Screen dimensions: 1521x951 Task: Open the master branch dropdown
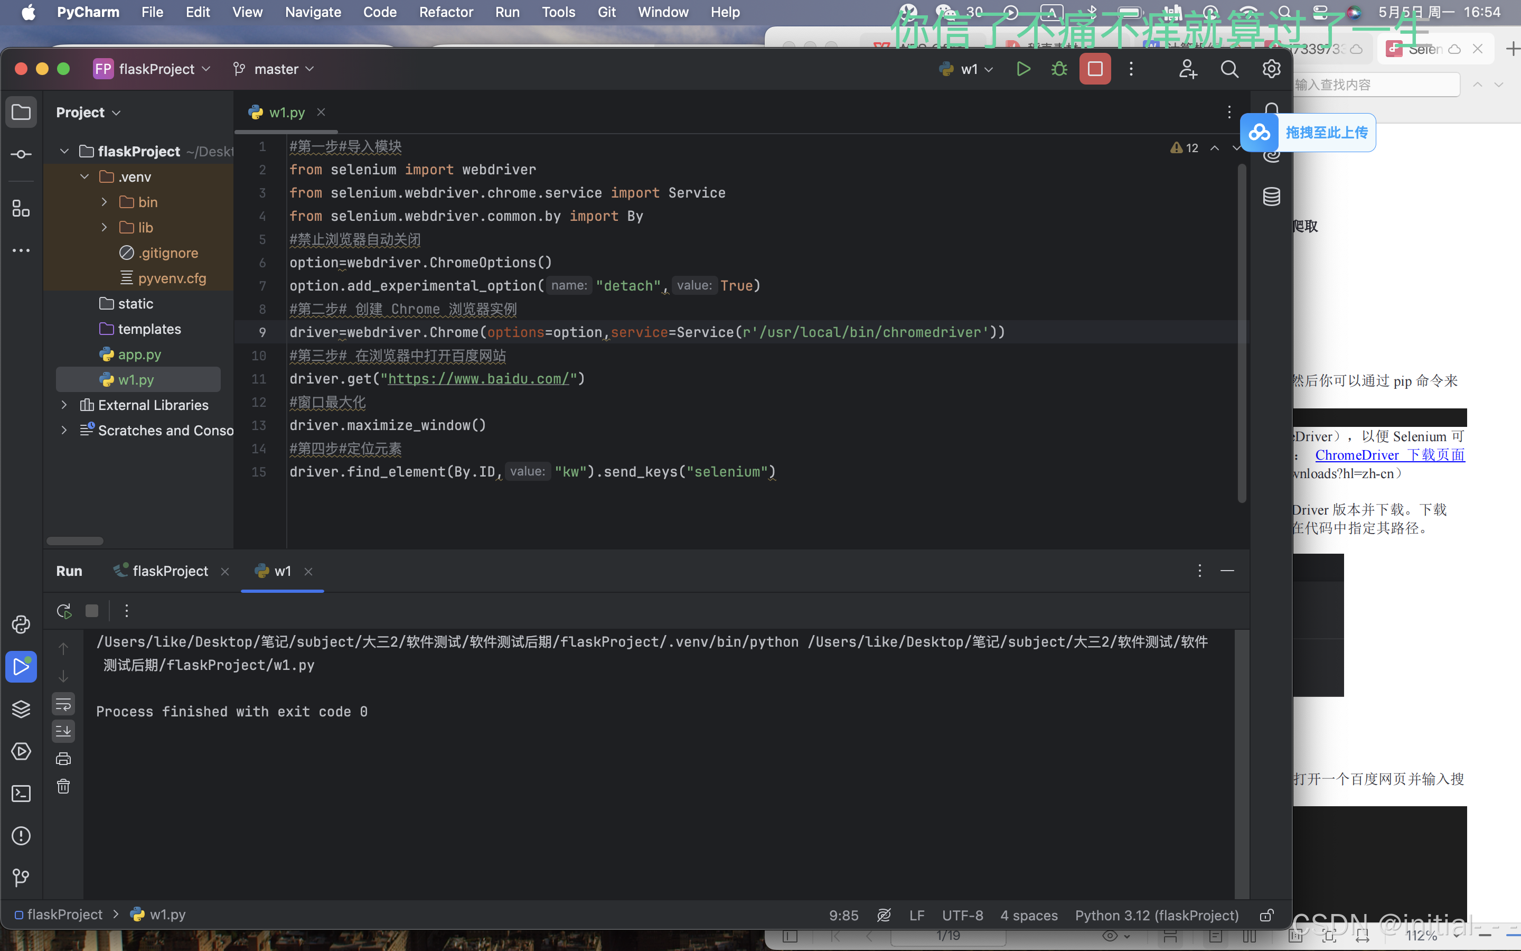click(275, 69)
